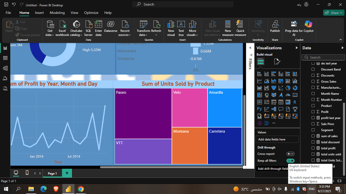This screenshot has height=194, width=346.
Task: Turn on the Cross-report toggle
Action: tap(290, 154)
